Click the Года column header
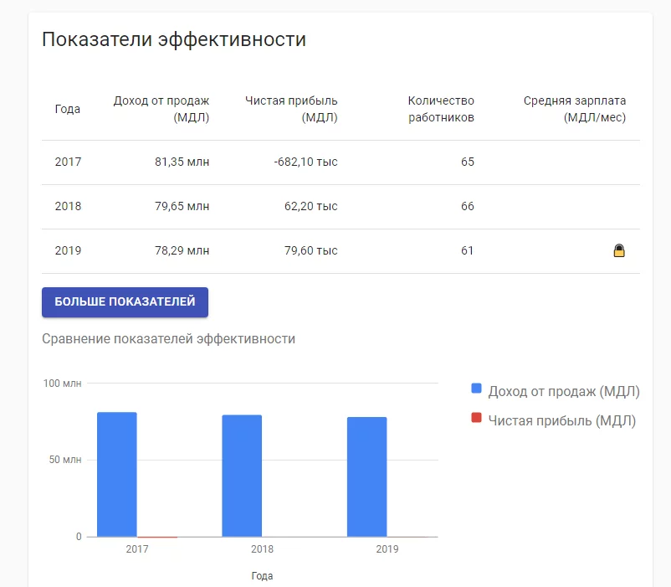671x587 pixels. (68, 109)
